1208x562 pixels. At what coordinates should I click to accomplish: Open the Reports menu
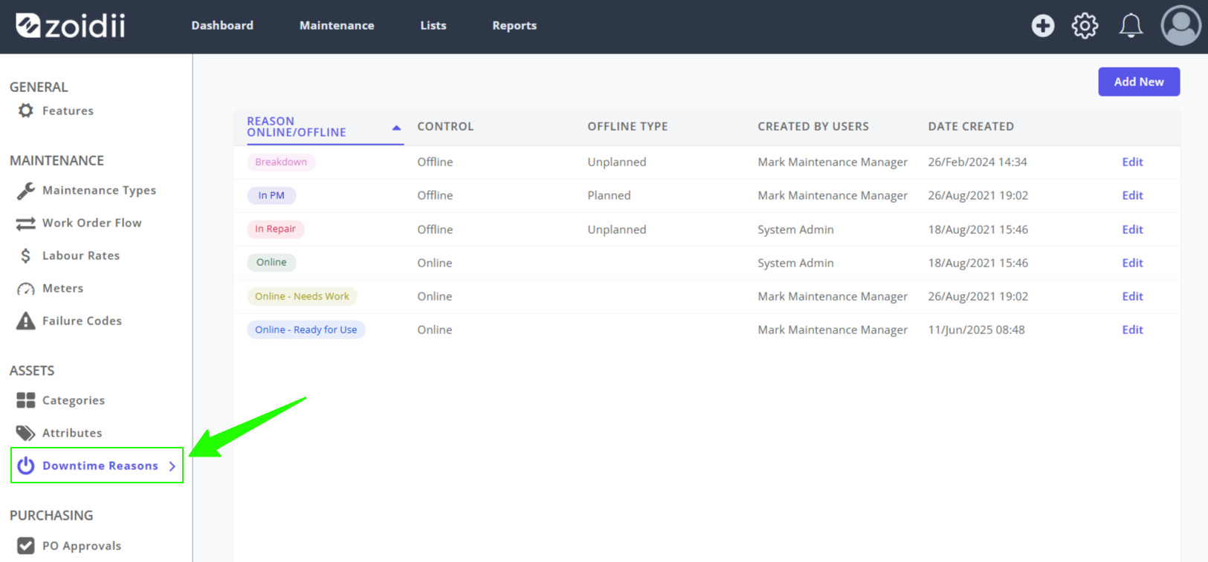point(514,25)
